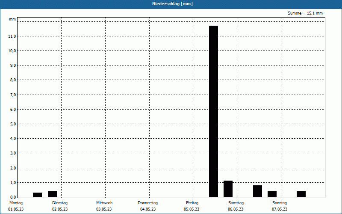Click the date 02.05.23
342x214 pixels.
[60, 209]
